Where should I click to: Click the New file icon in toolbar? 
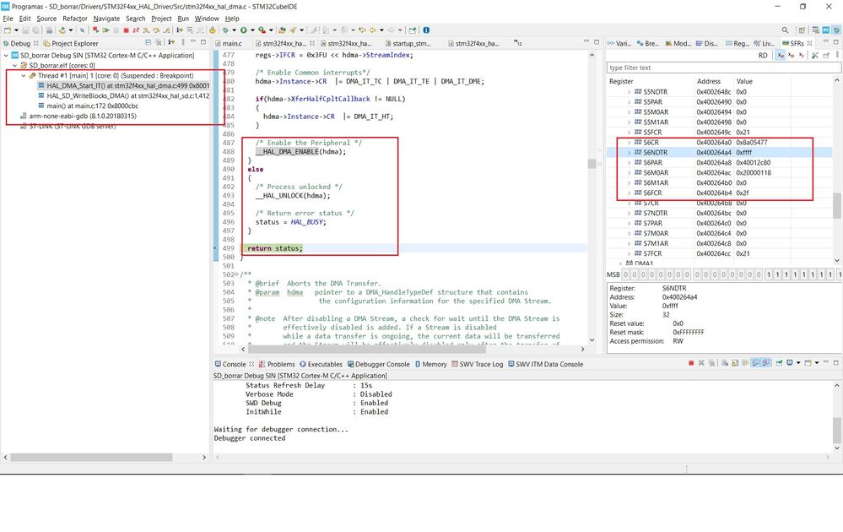click(7, 30)
